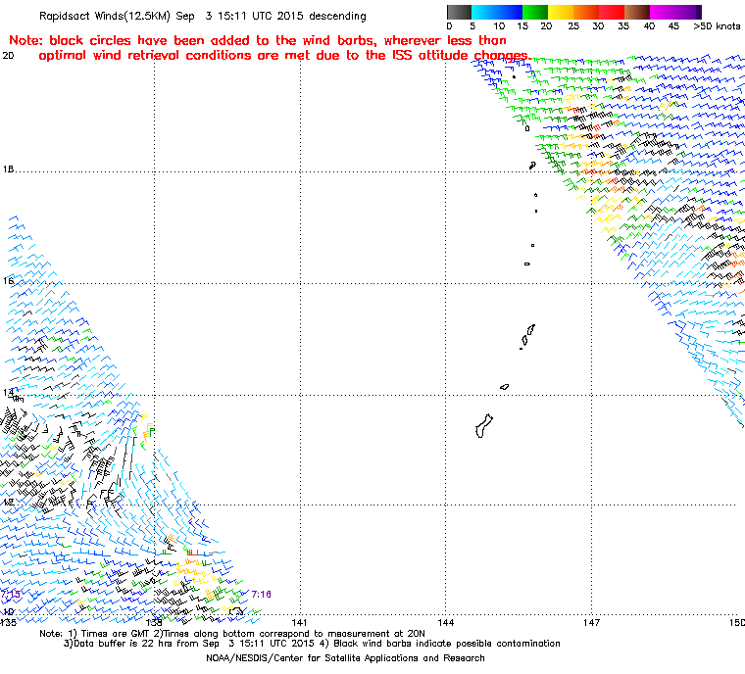The height and width of the screenshot is (674, 745).
Task: Click the longitude label '144' at bottom
Action: click(445, 622)
